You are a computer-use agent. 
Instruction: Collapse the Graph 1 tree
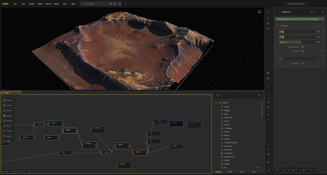(x=216, y=103)
